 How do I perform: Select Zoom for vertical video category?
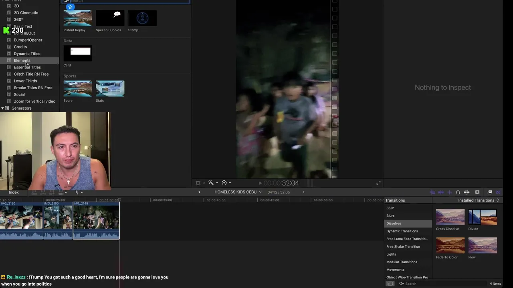click(34, 101)
